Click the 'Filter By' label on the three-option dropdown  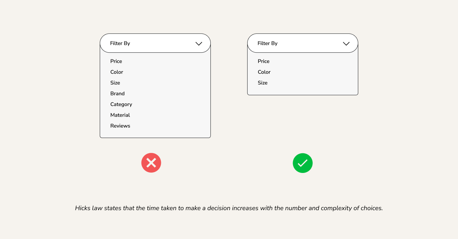pos(267,43)
